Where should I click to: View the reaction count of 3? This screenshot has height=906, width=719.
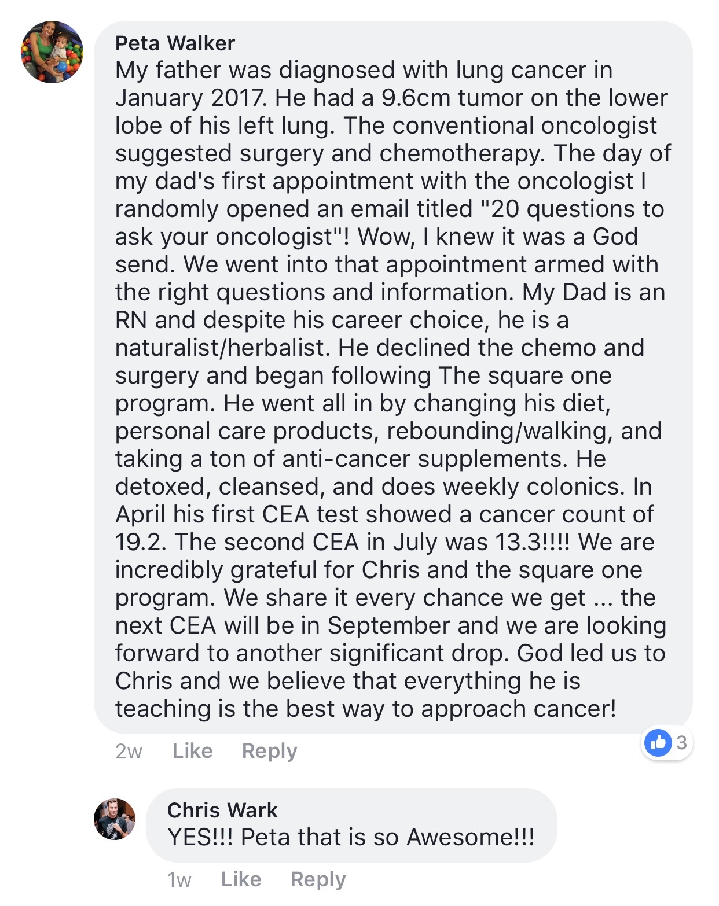[681, 742]
